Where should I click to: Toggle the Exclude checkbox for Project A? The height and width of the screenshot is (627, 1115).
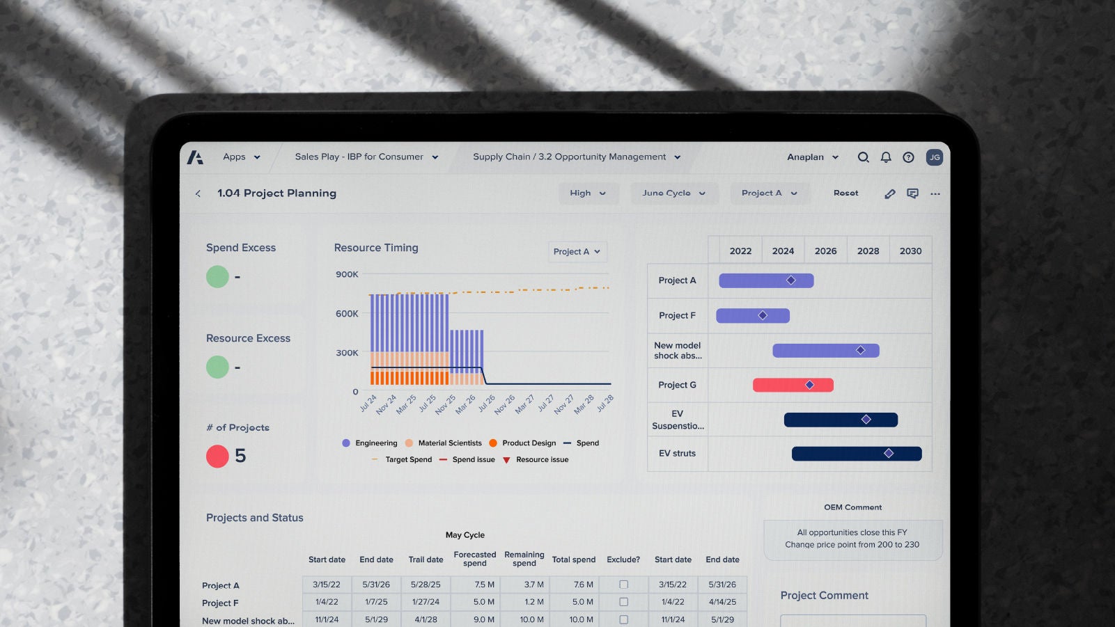623,585
